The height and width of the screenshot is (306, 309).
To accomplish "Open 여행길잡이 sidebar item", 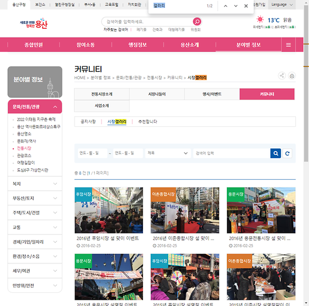I will [26, 163].
